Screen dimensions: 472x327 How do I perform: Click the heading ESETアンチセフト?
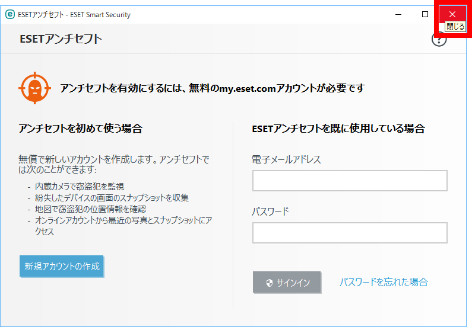(x=61, y=39)
